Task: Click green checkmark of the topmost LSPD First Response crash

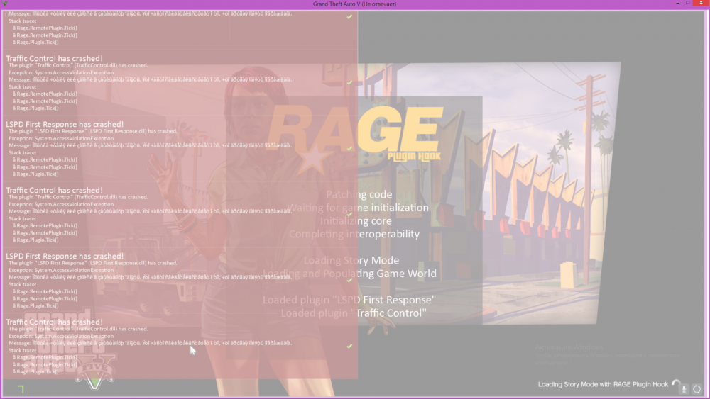Action: [349, 148]
